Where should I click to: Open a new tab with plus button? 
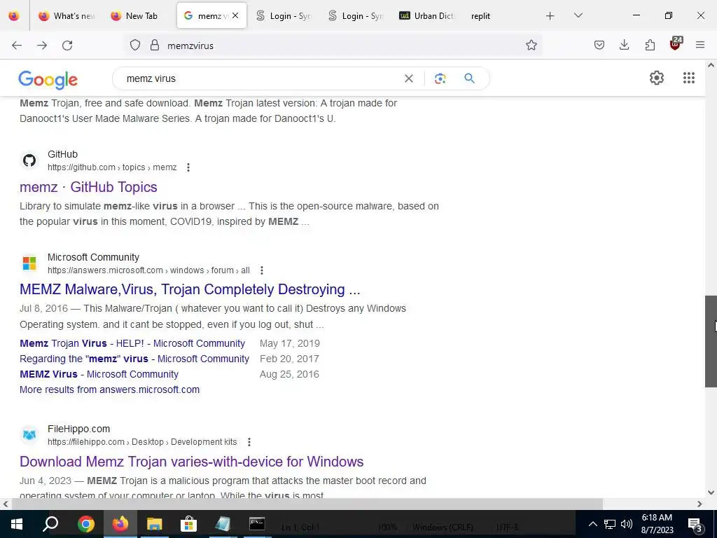click(x=550, y=16)
